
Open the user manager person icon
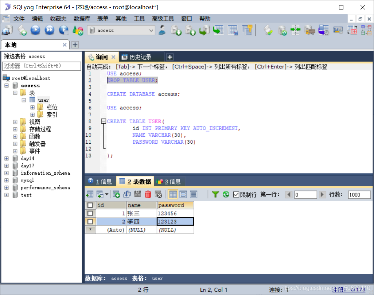[x=162, y=30]
